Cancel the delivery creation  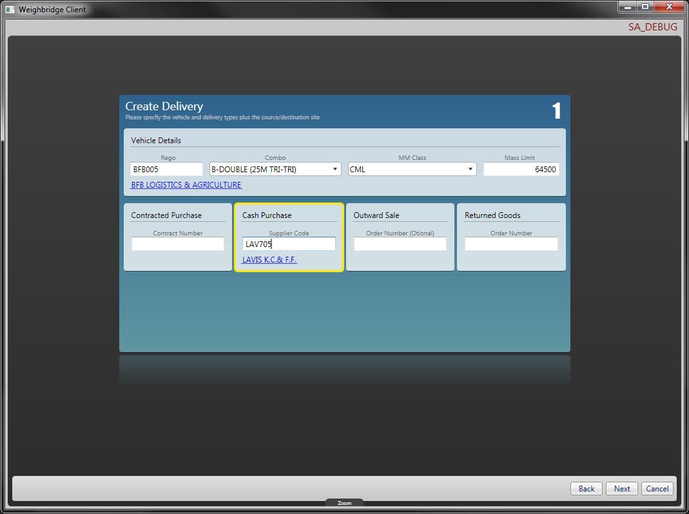pyautogui.click(x=657, y=489)
